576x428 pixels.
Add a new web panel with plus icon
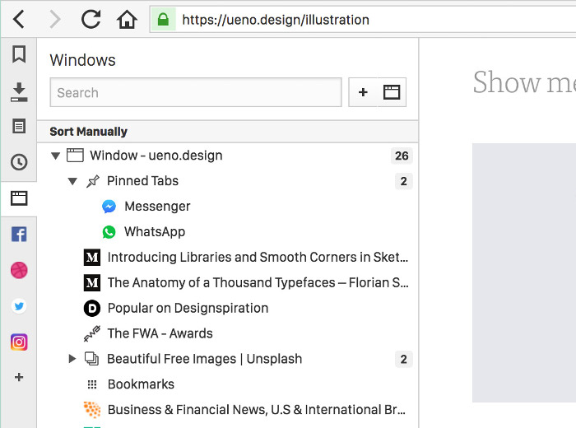[18, 378]
